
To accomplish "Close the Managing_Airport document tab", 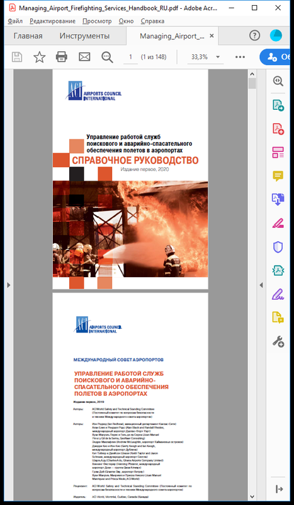I will coord(212,36).
